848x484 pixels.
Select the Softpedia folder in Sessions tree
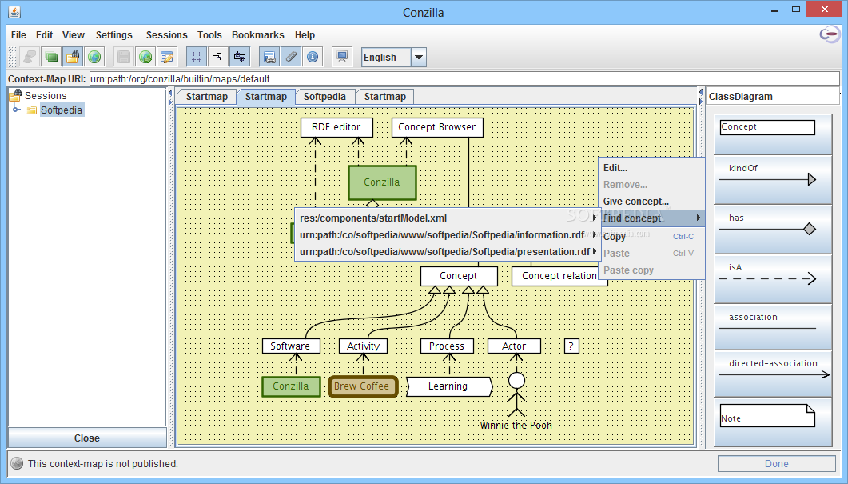(x=62, y=110)
